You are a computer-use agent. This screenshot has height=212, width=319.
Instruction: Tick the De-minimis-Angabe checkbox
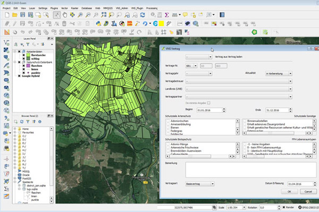coord(208,103)
